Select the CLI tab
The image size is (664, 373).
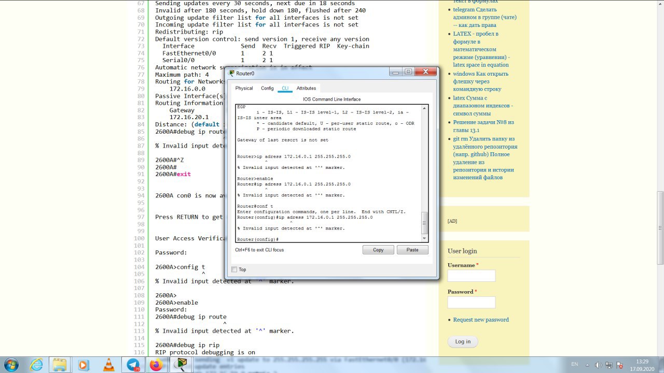pyautogui.click(x=285, y=88)
